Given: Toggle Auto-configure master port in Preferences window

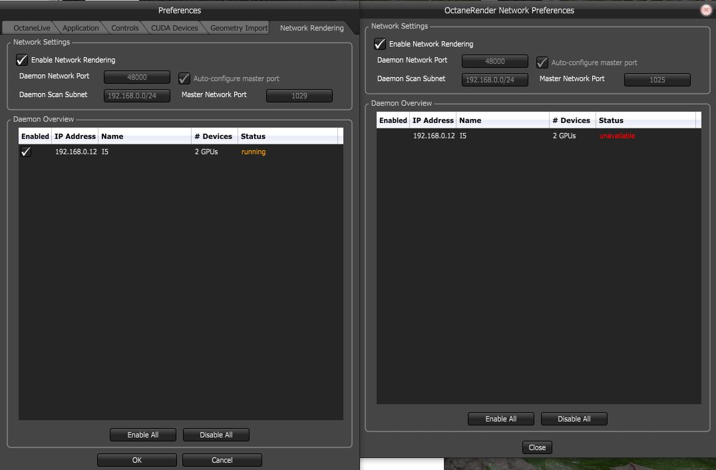Looking at the screenshot, I should [x=184, y=78].
